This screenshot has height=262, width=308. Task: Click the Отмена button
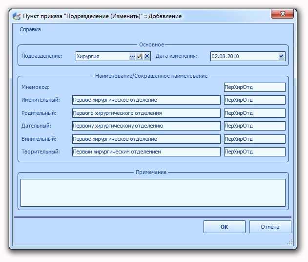270,227
